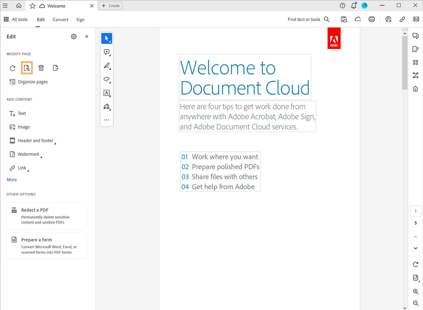Open the Comments panel
This screenshot has height=310, width=423.
(x=416, y=36)
